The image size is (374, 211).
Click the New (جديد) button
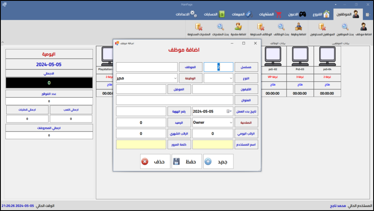[x=218, y=162]
